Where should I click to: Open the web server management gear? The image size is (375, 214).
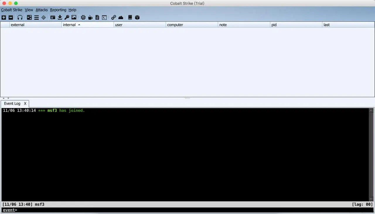coord(83,18)
